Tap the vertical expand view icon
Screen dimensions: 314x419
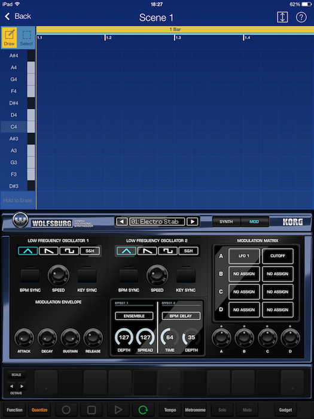point(282,17)
